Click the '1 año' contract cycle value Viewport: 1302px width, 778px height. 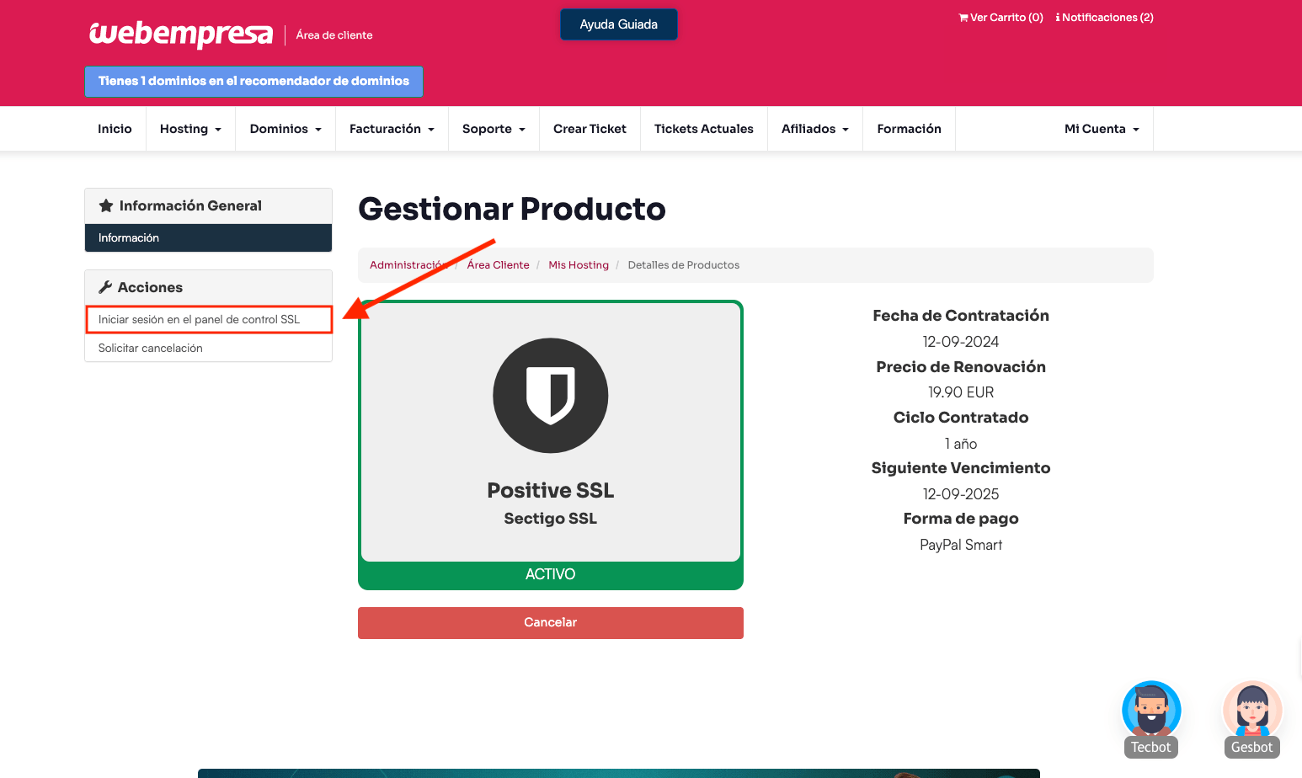tap(961, 444)
